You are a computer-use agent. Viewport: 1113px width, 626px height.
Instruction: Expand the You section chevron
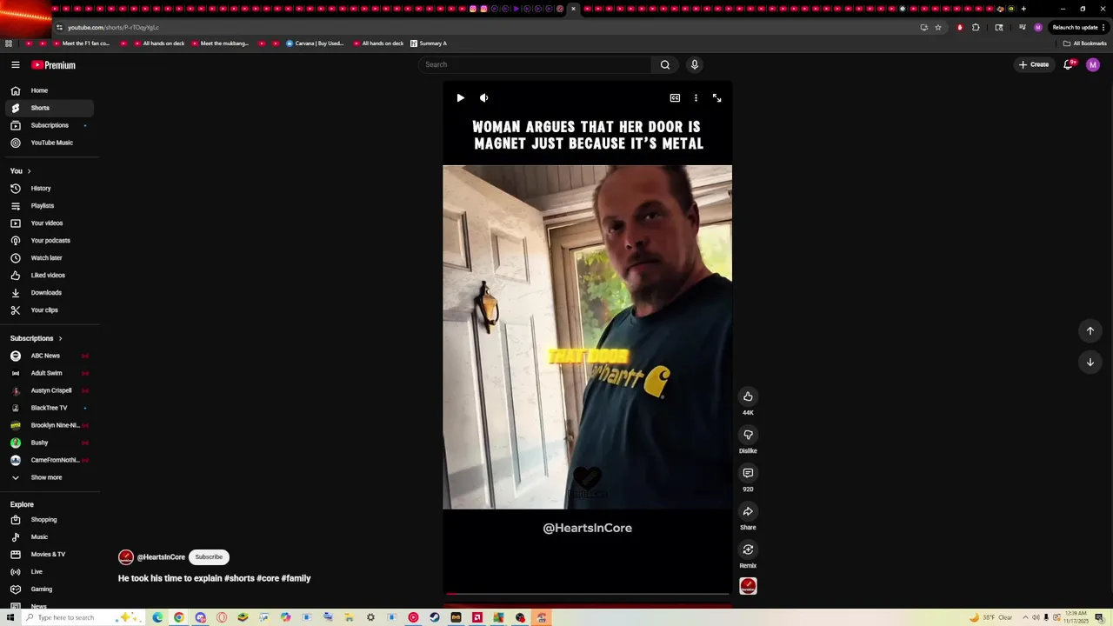(x=29, y=171)
